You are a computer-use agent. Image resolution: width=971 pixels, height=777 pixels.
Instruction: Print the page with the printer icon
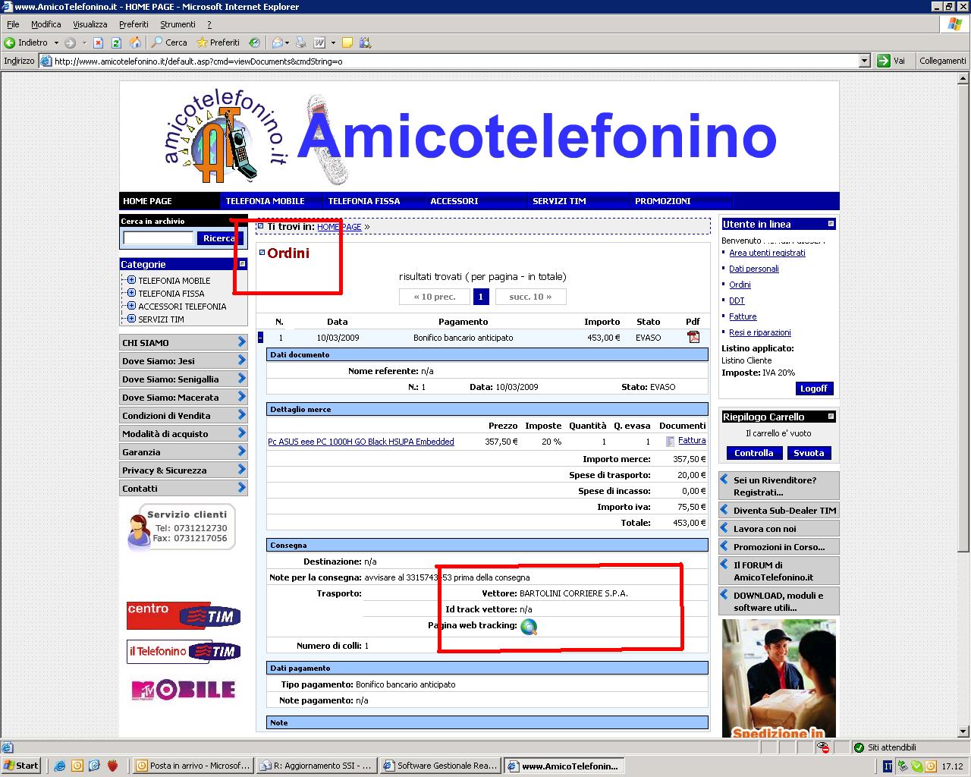[x=301, y=42]
